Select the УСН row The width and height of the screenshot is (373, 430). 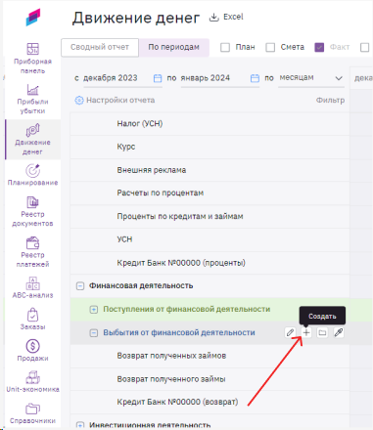pos(210,239)
